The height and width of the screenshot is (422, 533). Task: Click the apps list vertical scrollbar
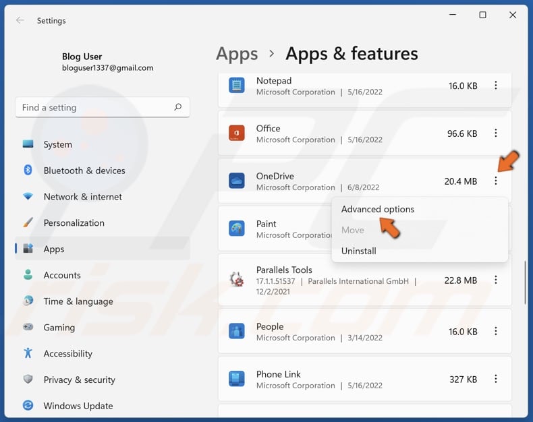(x=525, y=282)
